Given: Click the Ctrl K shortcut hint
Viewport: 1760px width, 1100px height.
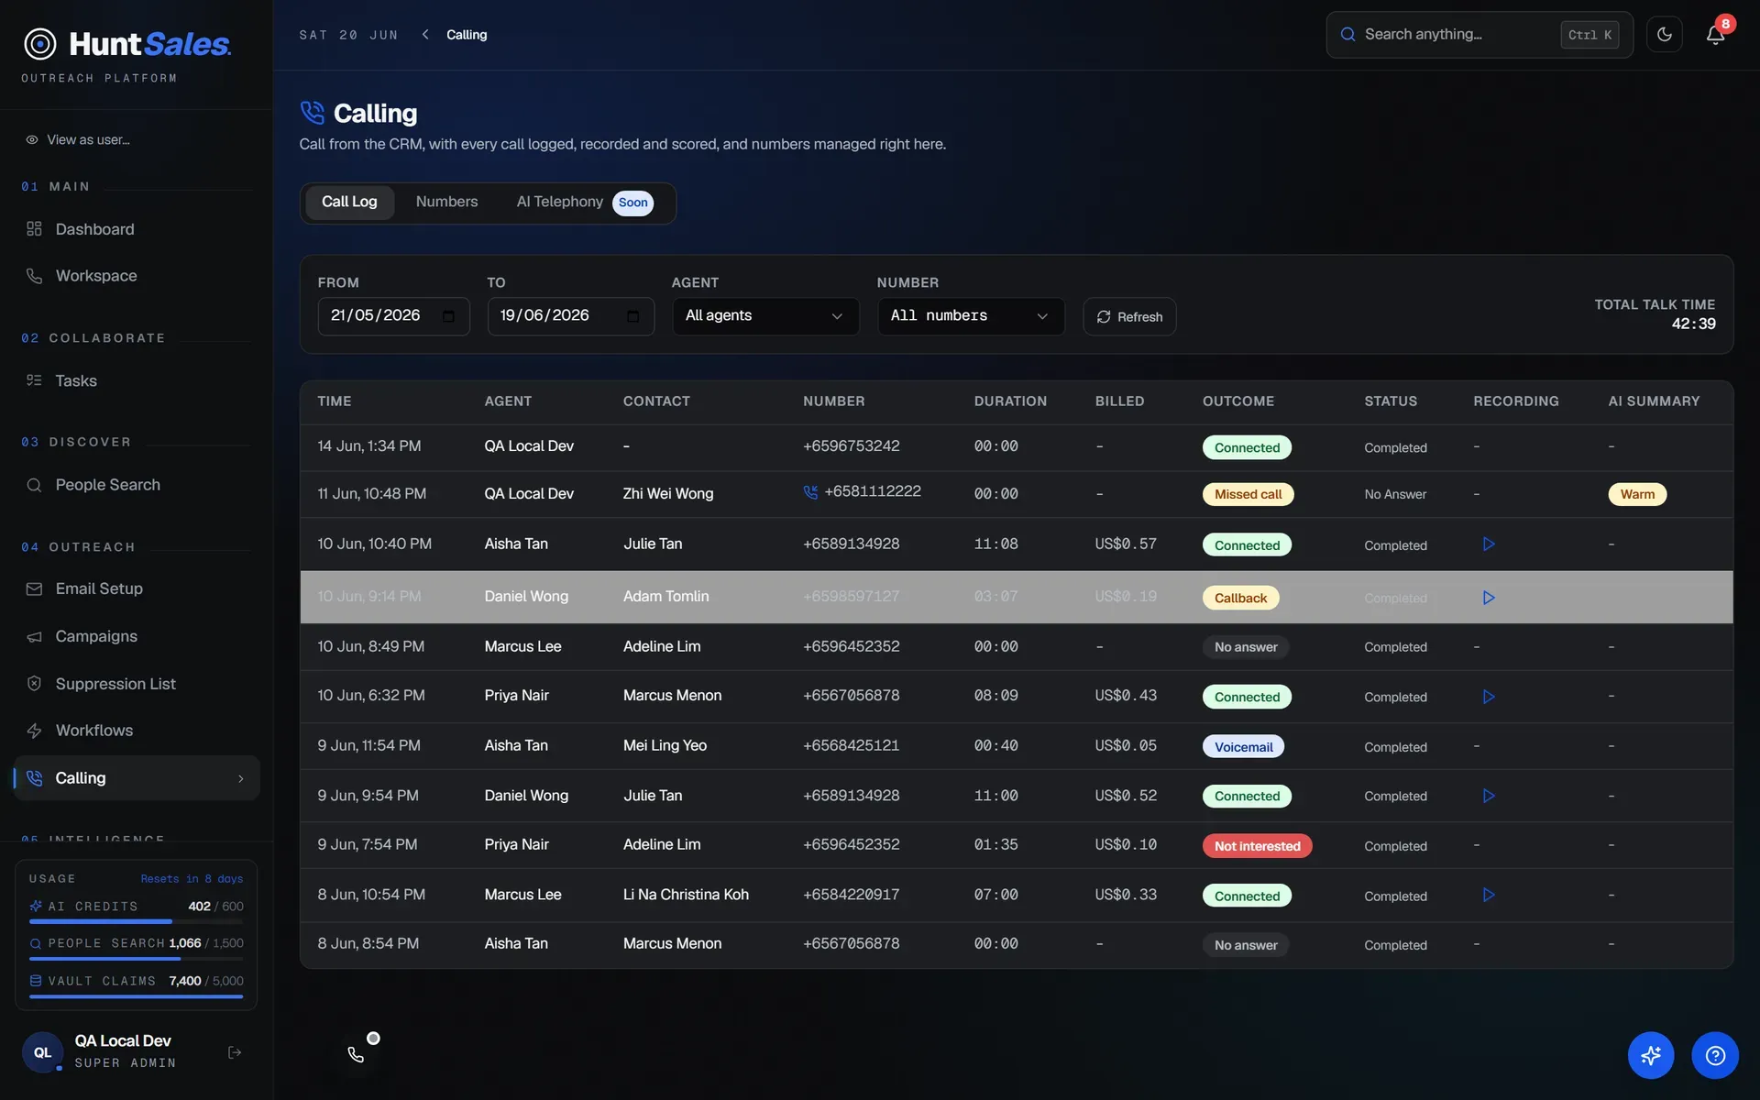Looking at the screenshot, I should [1589, 35].
